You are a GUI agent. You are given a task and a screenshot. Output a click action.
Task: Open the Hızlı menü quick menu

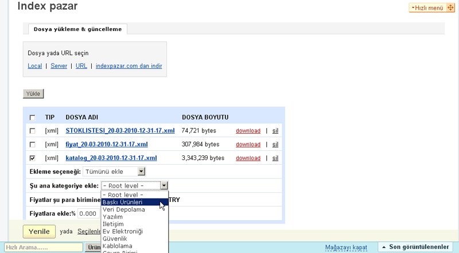[x=427, y=8]
